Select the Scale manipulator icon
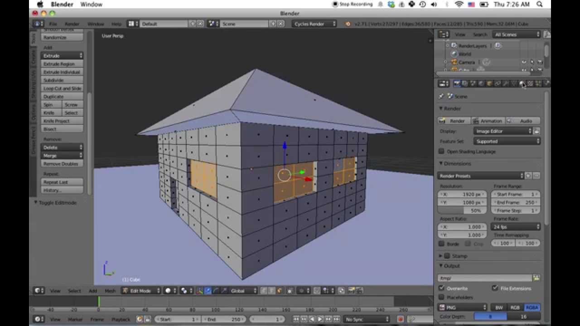580x326 pixels. pyautogui.click(x=224, y=291)
